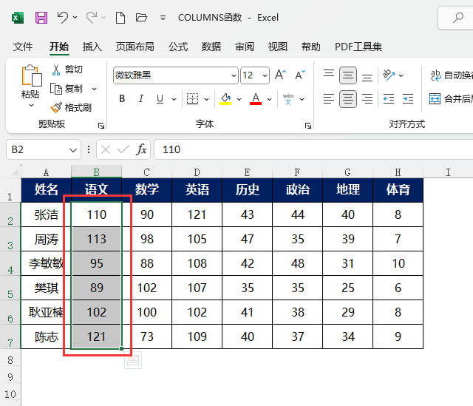Select cell with 张洁
The height and width of the screenshot is (406, 473).
point(46,214)
